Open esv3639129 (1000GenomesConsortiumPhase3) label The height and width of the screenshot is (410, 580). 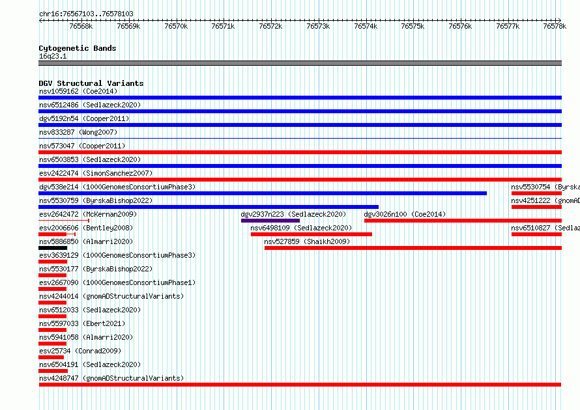point(117,255)
